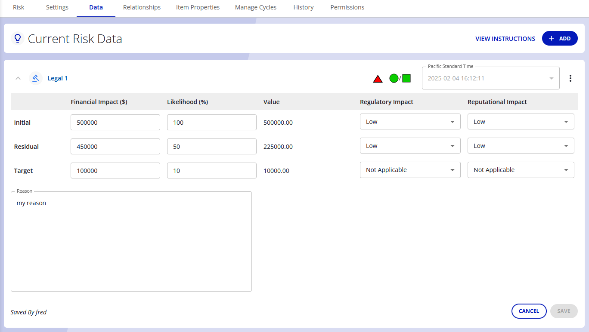Click the Add button
Viewport: 589px width, 332px height.
pyautogui.click(x=560, y=38)
